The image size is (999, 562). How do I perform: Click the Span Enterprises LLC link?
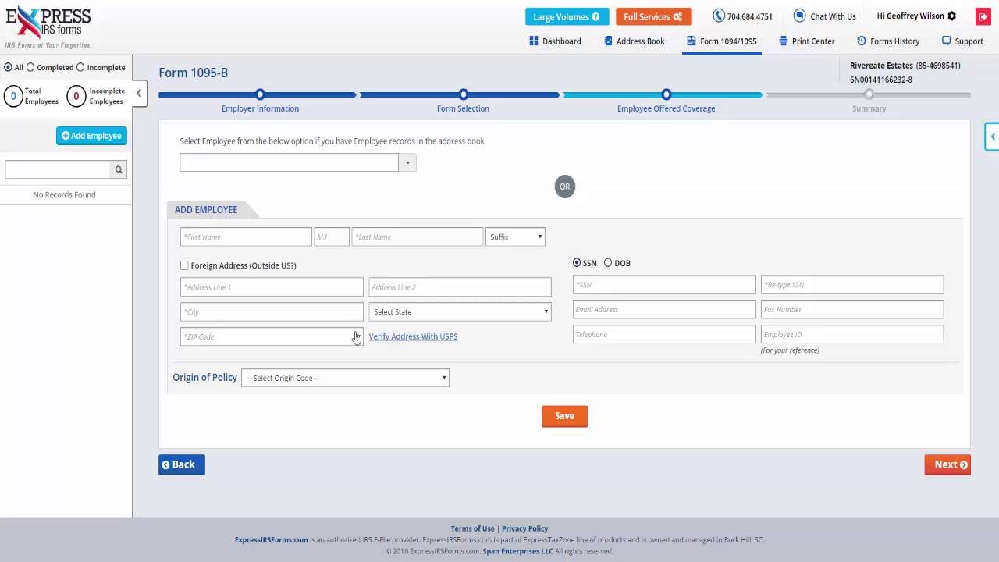(517, 551)
